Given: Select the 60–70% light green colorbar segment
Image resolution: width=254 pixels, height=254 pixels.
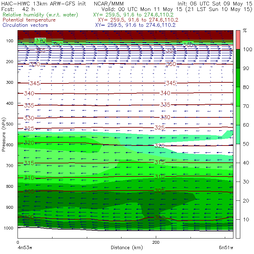Looking at the screenshot, I should [238, 115].
